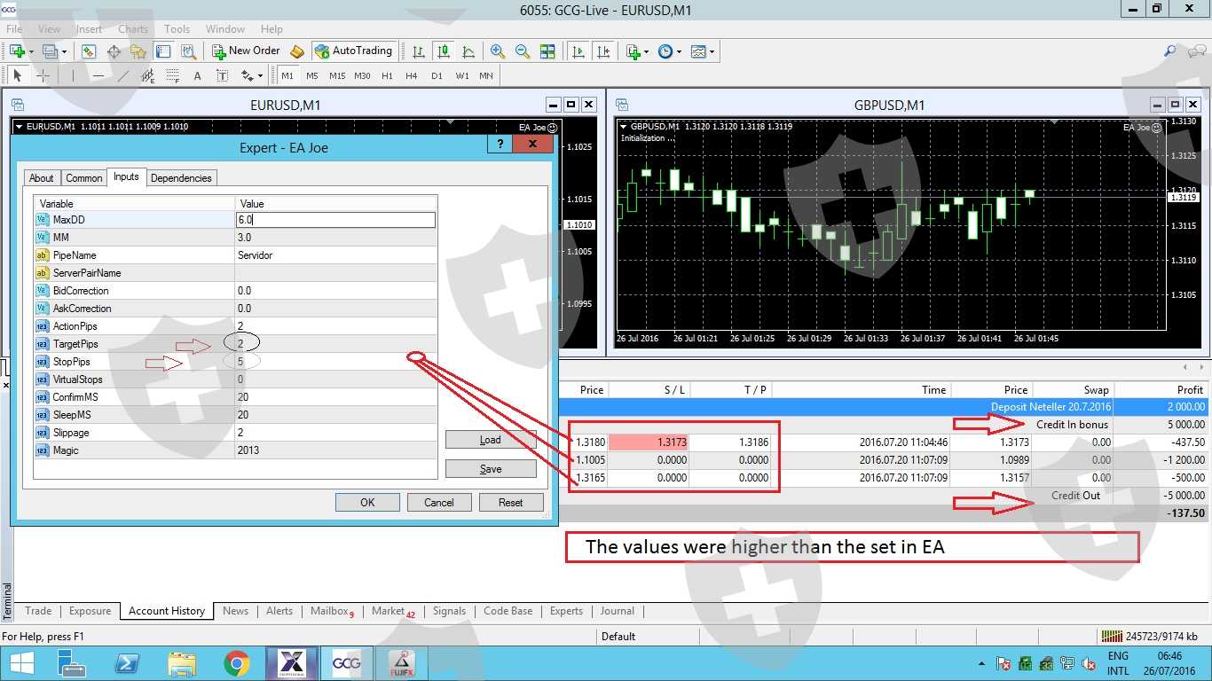Show the Market Watch window
The image size is (1212, 681).
click(x=89, y=51)
